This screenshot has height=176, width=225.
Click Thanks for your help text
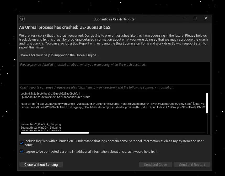click(58, 55)
